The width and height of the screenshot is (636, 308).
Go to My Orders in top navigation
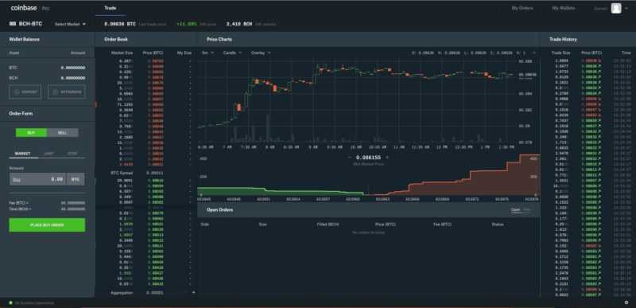click(522, 8)
